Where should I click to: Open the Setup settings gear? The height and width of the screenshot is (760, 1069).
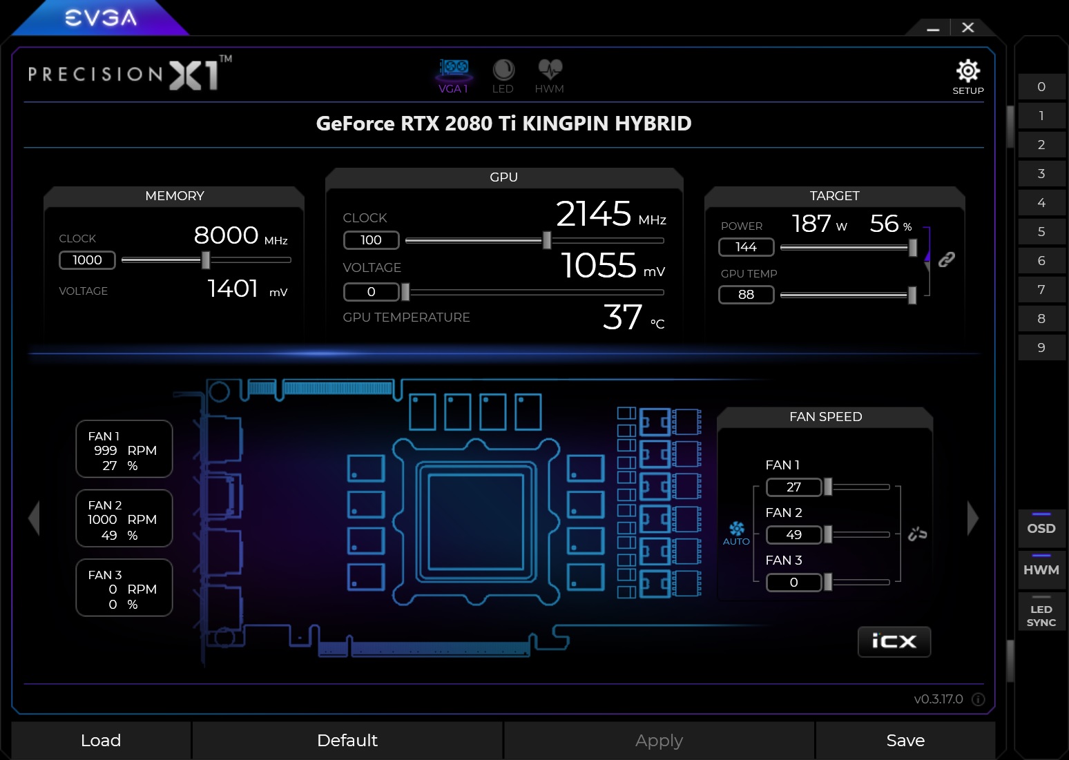[x=967, y=71]
